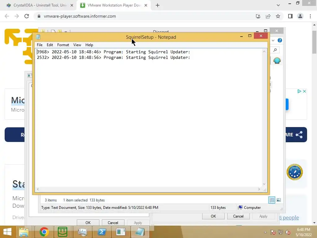Click the File Explorer search magnifier
The width and height of the screenshot is (317, 238).
pos(275,50)
